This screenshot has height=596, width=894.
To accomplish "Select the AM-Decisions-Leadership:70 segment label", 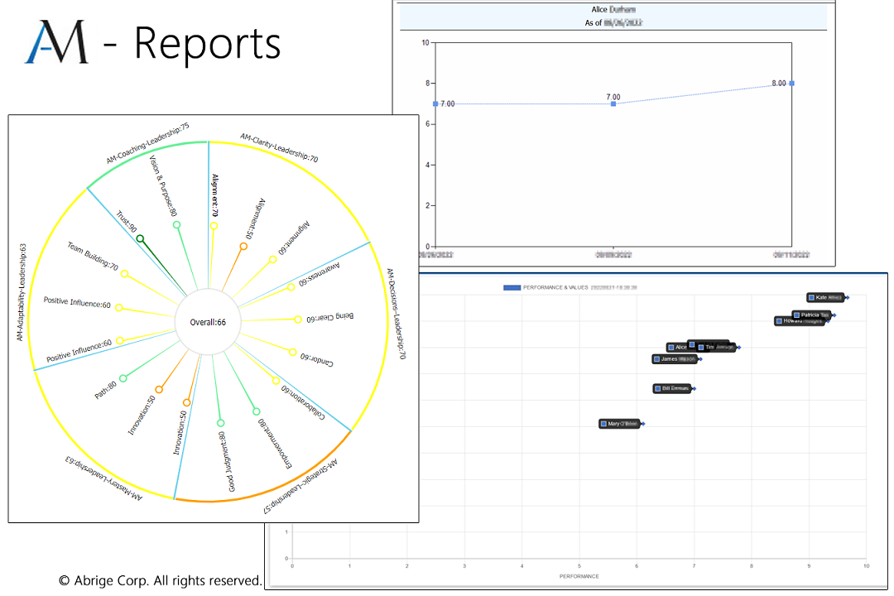I will 397,314.
